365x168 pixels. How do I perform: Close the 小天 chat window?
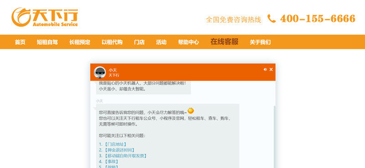(x=271, y=69)
